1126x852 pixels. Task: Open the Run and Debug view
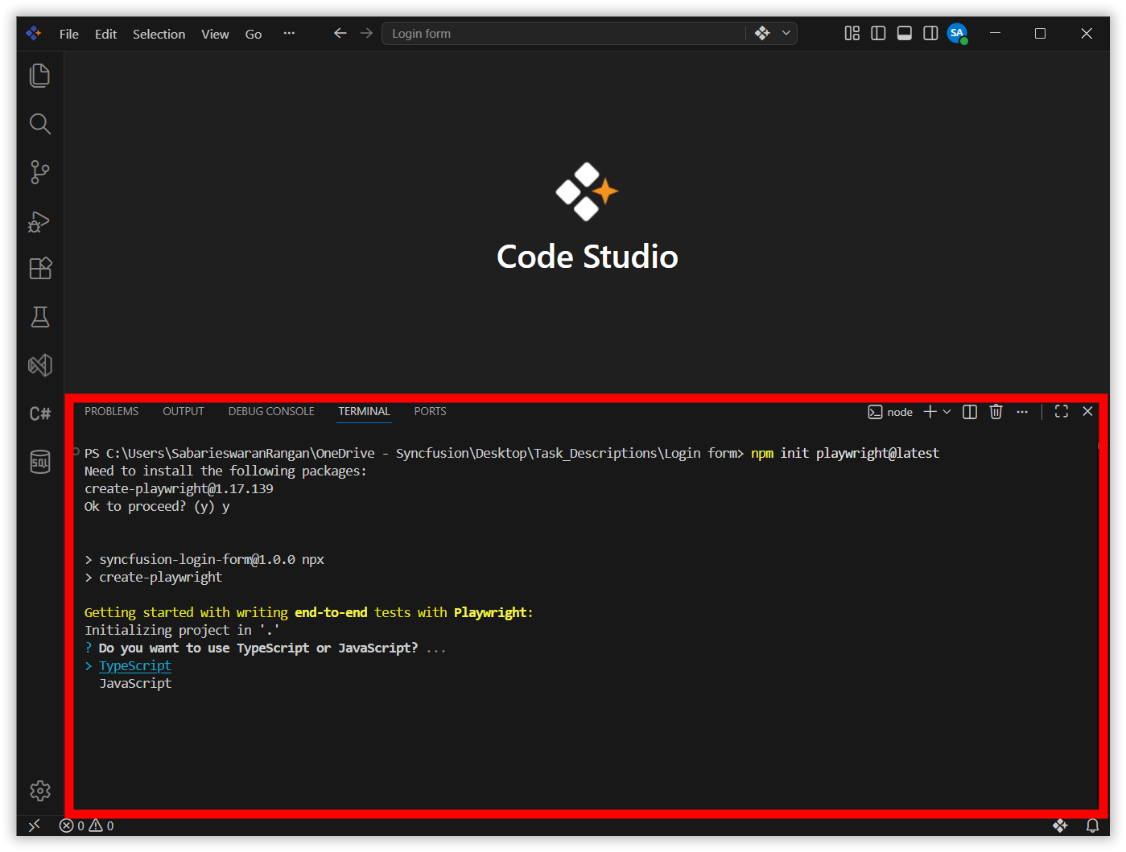coord(39,220)
